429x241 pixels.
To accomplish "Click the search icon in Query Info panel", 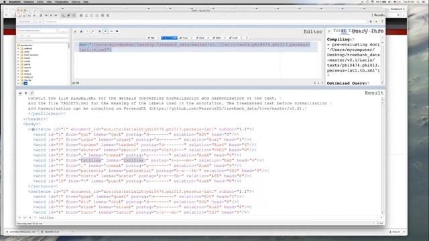I will (329, 31).
